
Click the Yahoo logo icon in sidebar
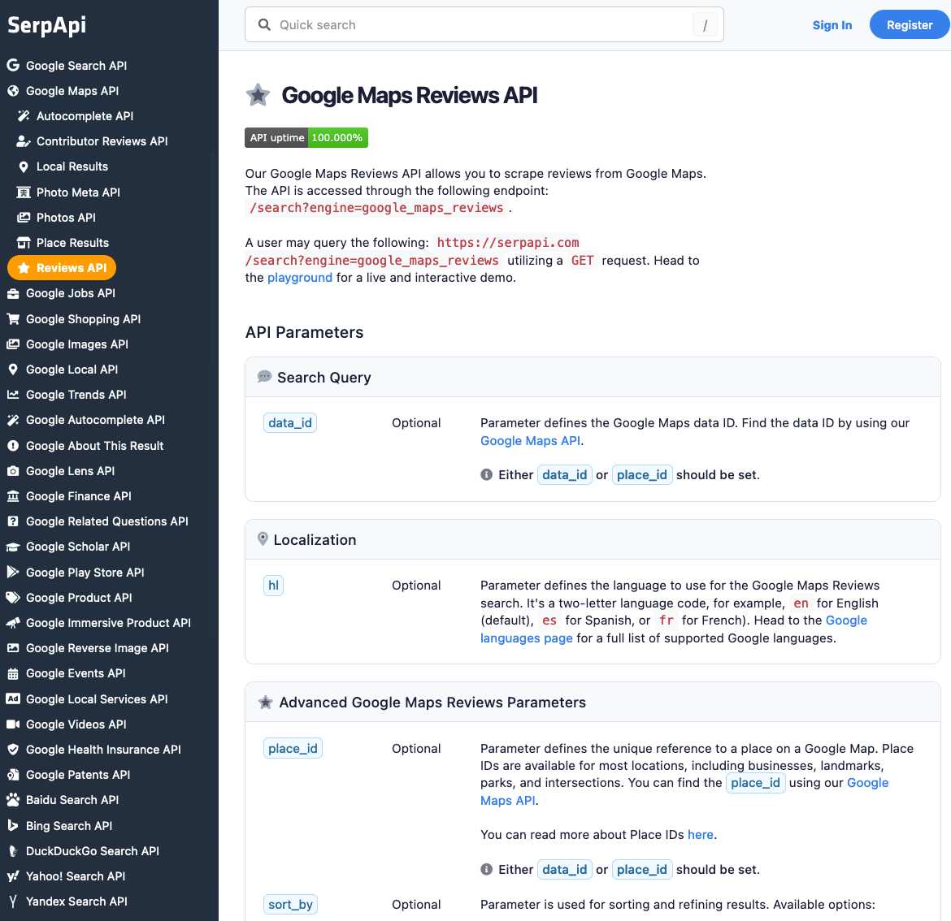(13, 876)
